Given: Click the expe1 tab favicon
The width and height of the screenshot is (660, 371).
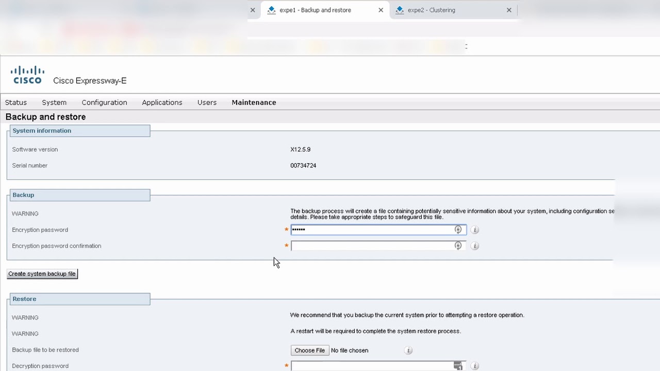Looking at the screenshot, I should (x=271, y=10).
